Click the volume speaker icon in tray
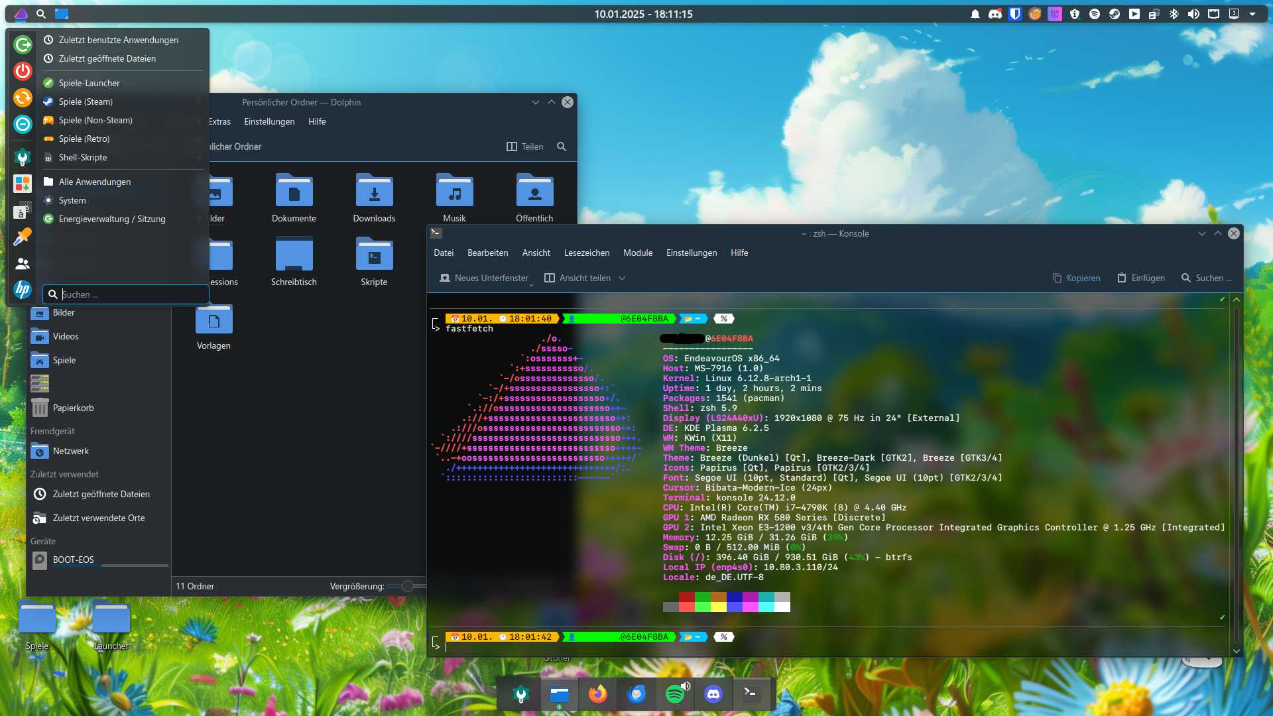 click(x=1193, y=14)
